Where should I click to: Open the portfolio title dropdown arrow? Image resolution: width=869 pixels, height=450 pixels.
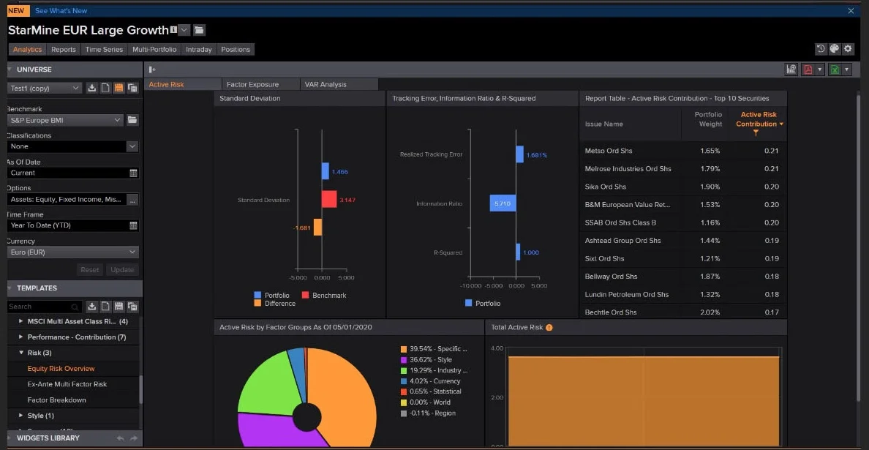pyautogui.click(x=184, y=30)
